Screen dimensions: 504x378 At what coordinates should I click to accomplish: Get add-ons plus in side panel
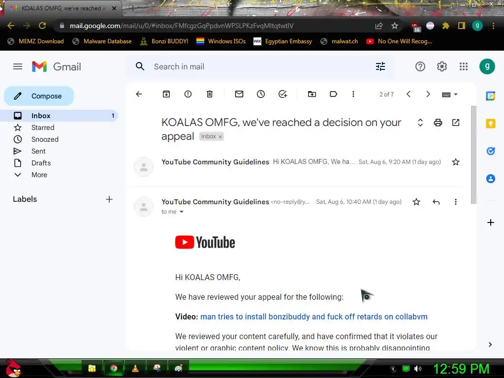click(491, 222)
